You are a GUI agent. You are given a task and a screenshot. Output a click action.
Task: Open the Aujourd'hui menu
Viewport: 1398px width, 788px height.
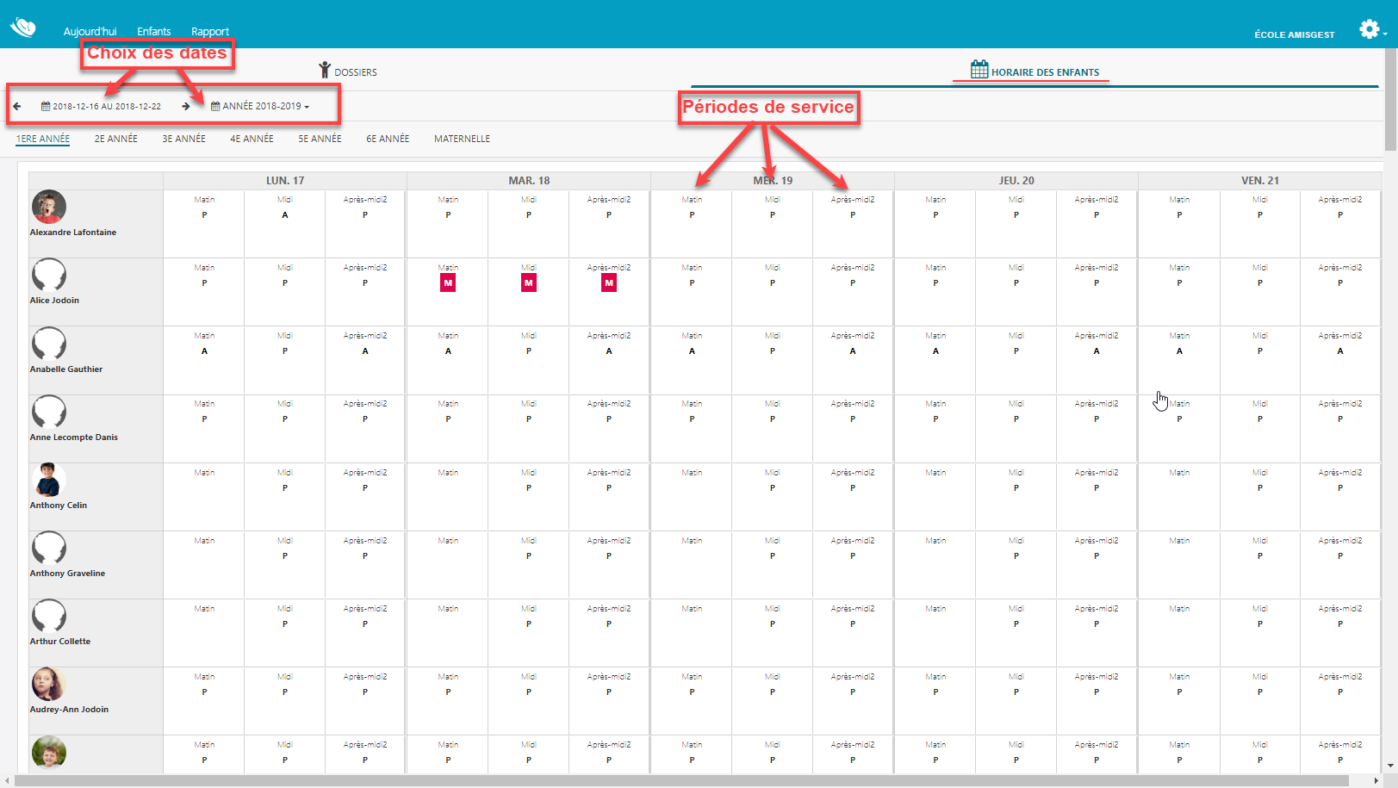90,32
